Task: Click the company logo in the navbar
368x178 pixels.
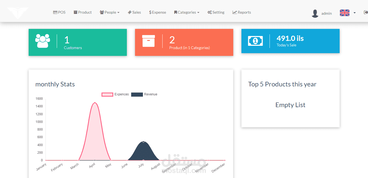Action: (18, 13)
